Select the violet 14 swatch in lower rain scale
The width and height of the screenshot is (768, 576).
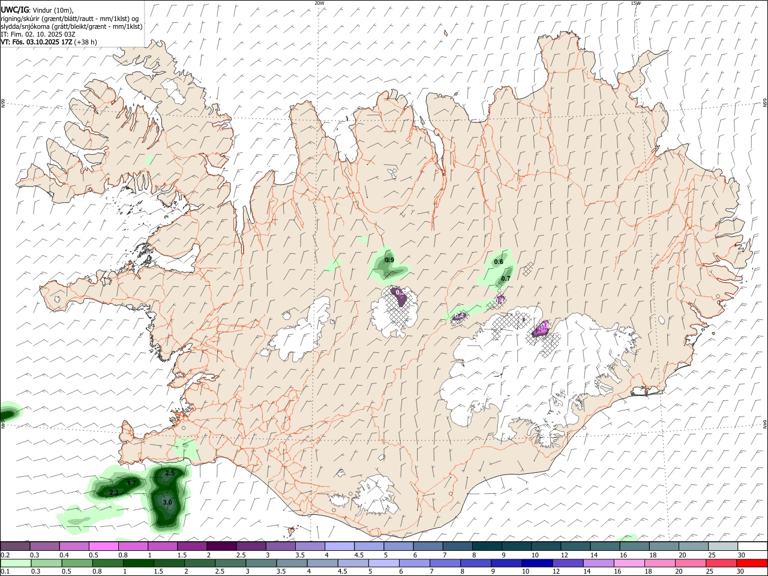(598, 563)
